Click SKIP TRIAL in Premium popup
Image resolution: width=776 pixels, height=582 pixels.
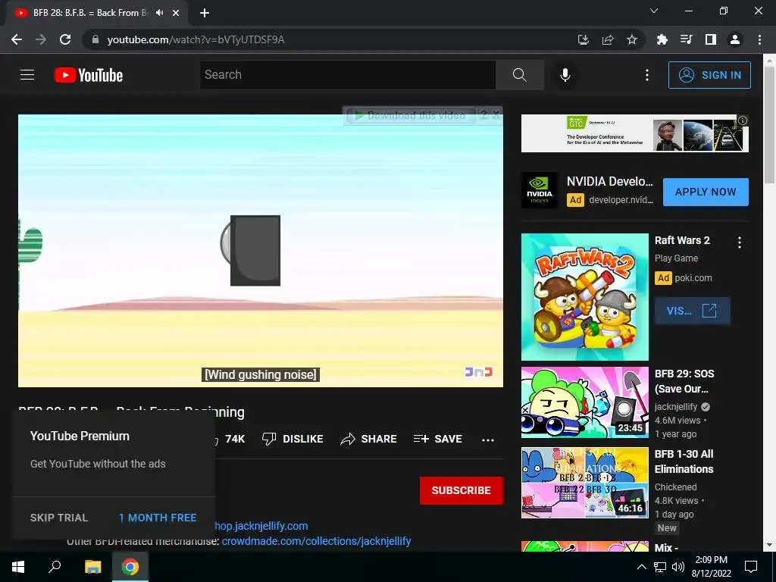tap(59, 518)
